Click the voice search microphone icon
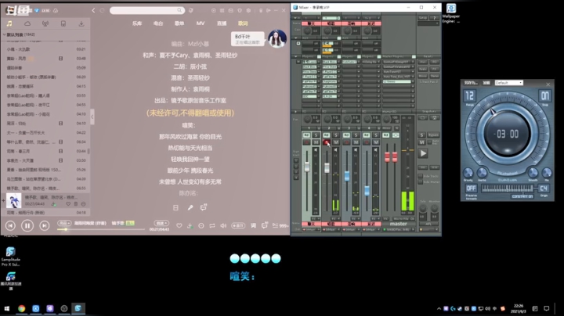The image size is (564, 316). (191, 10)
